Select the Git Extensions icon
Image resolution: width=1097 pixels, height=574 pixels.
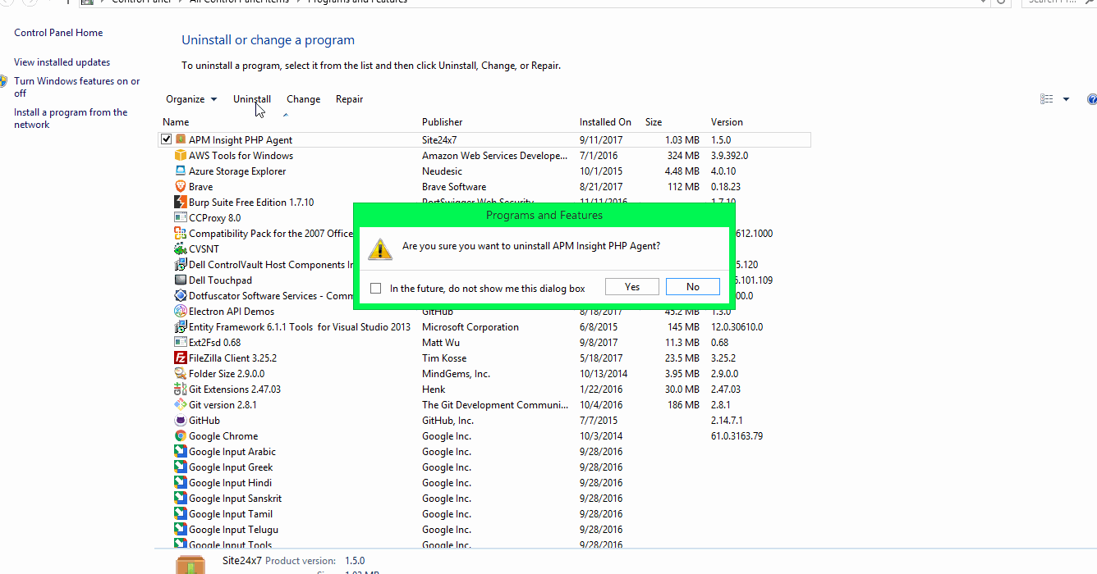tap(180, 389)
